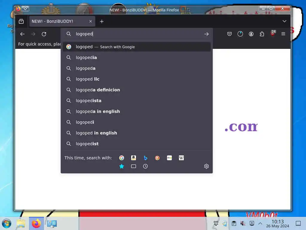Search bookmarks with the star icon
The width and height of the screenshot is (306, 230).
tap(122, 166)
